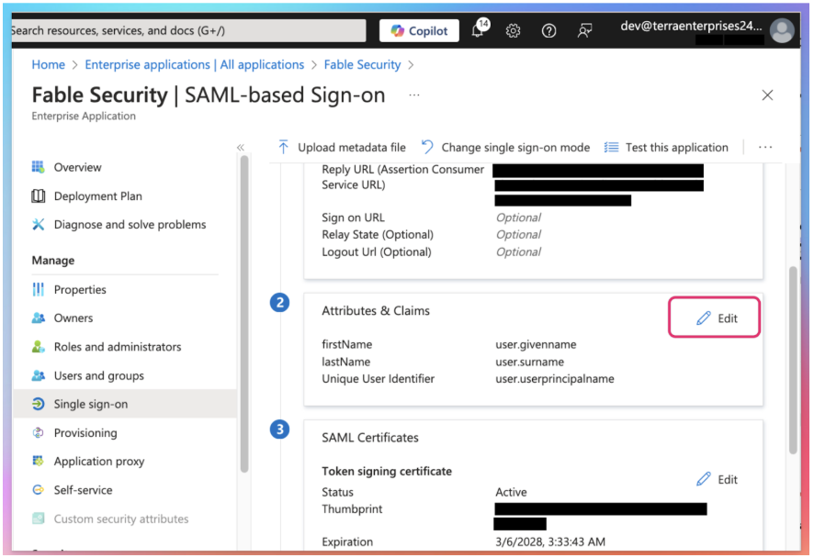Click the Owners people icon
This screenshot has width=814, height=558.
pos(38,318)
